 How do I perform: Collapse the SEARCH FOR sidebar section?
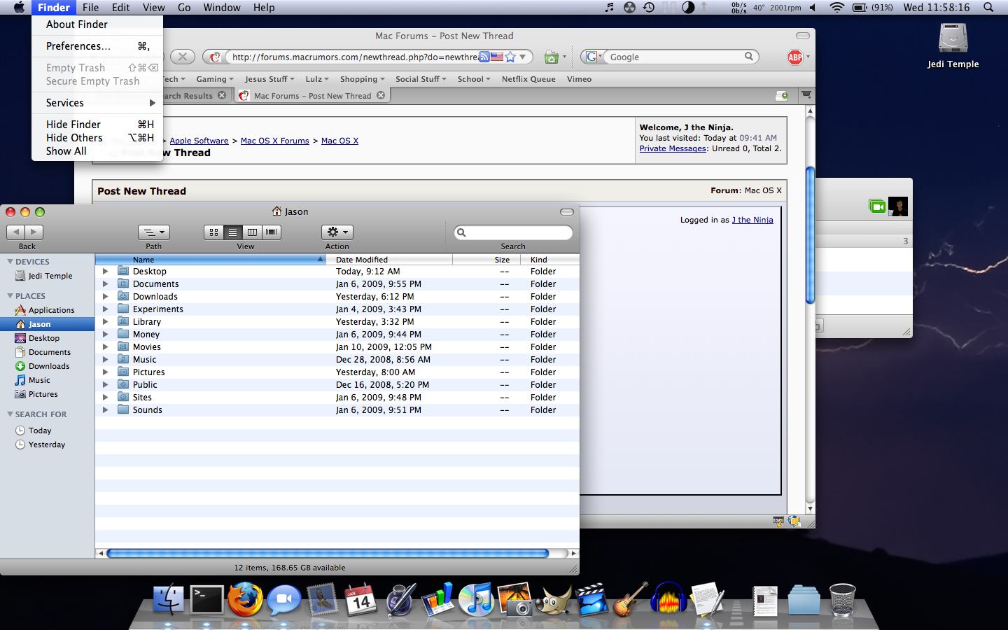point(10,414)
